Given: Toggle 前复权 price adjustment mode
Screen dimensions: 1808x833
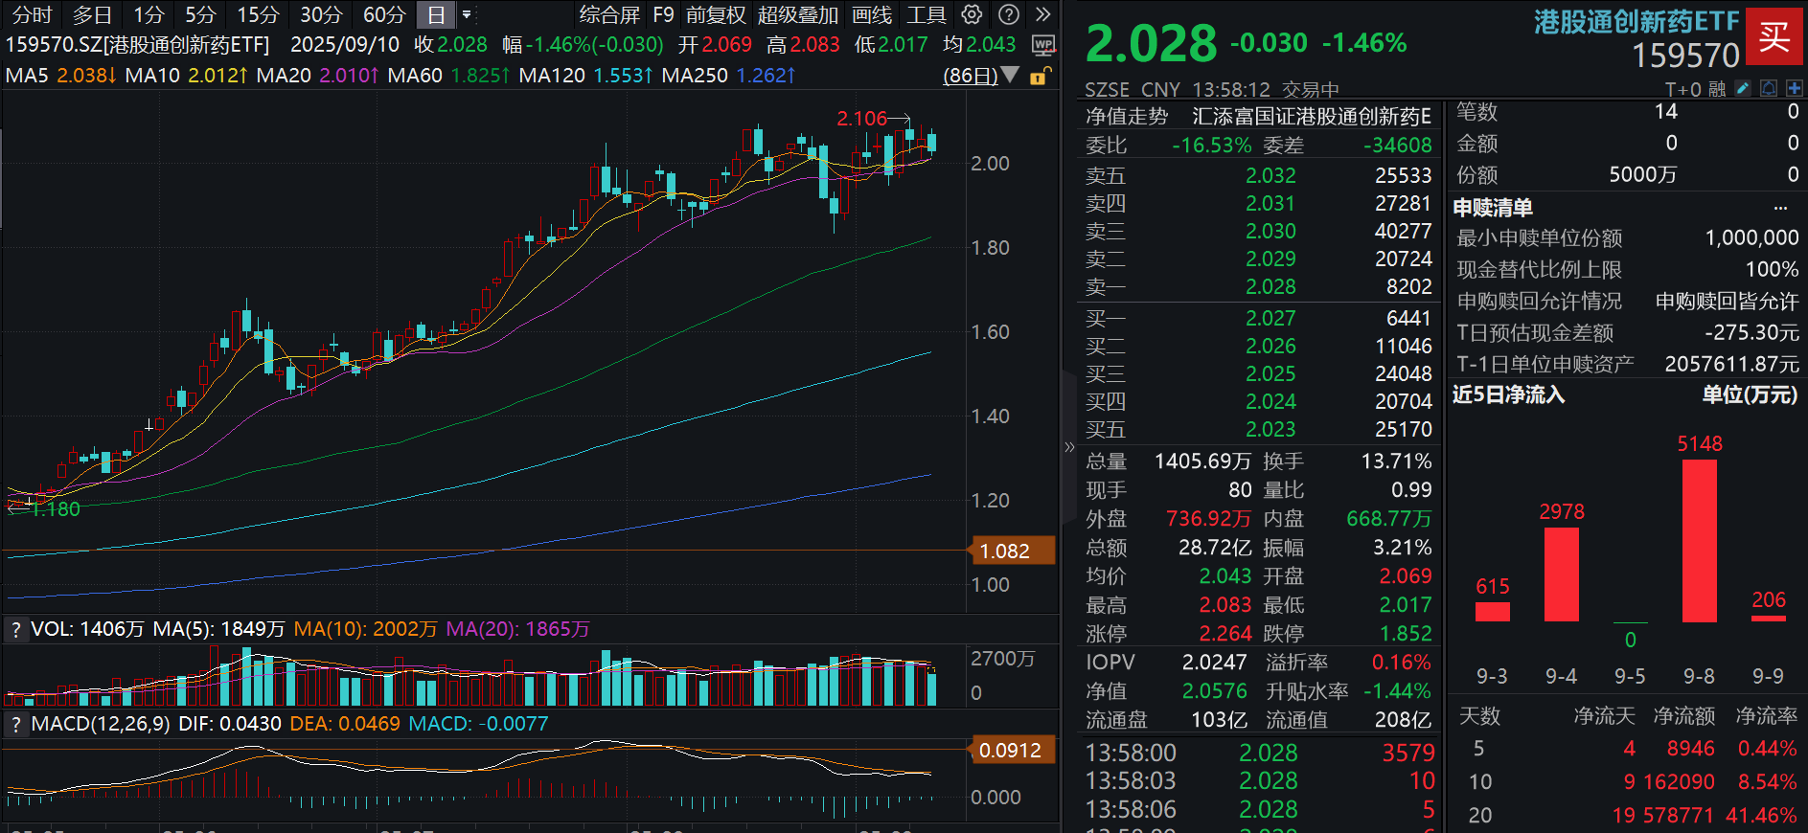Looking at the screenshot, I should 715,14.
